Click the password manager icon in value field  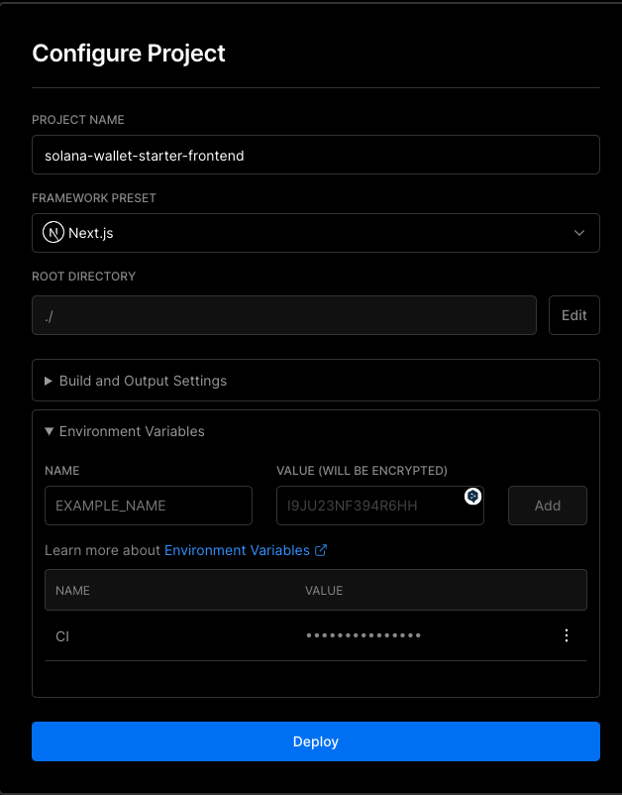coord(472,496)
